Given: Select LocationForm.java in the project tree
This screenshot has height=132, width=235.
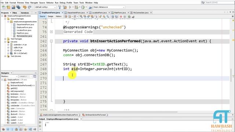Looking at the screenshot, I should [x=24, y=30].
